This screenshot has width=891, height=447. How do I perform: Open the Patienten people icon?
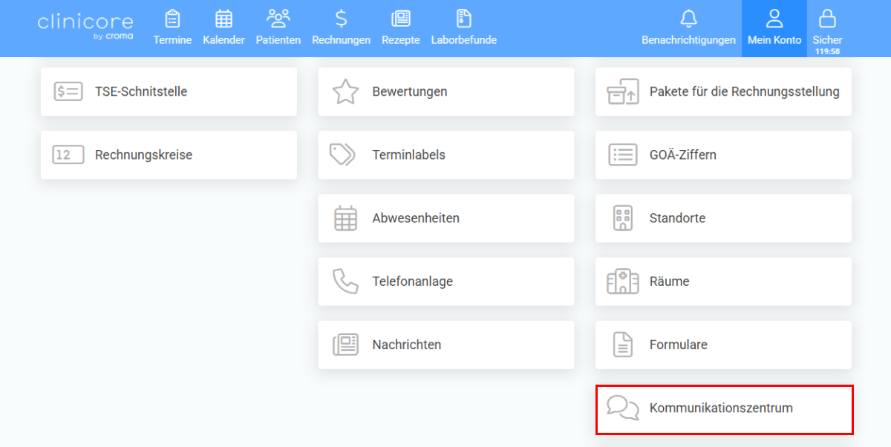pyautogui.click(x=278, y=19)
